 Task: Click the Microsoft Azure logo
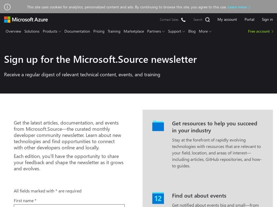26,19
